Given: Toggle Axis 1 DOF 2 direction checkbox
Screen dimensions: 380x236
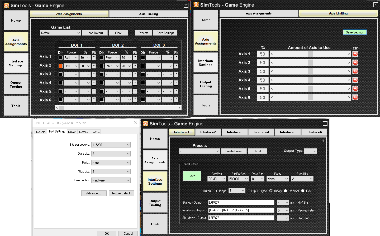Looking at the screenshot, I should (x=102, y=57).
